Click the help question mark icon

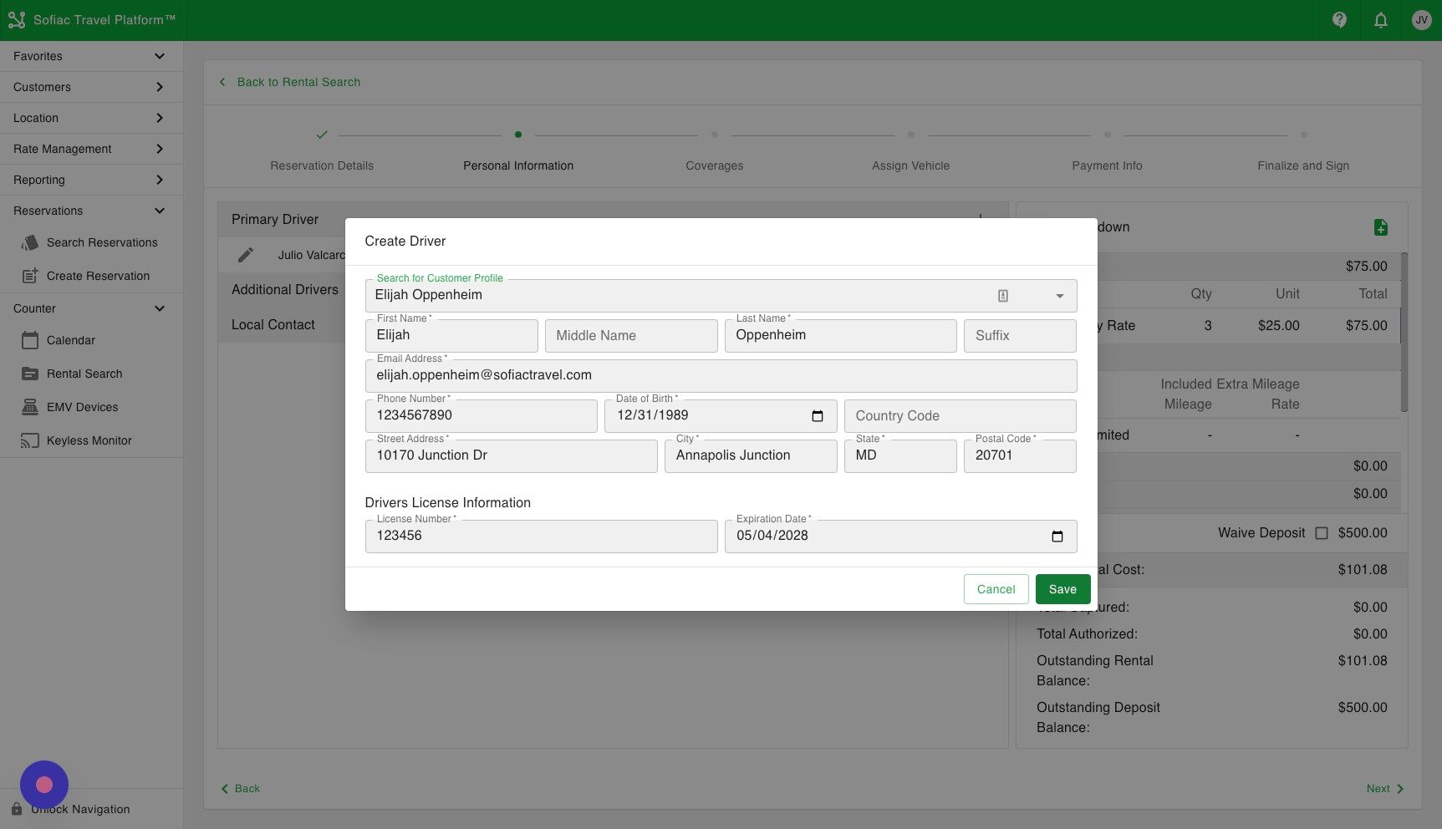(x=1338, y=19)
